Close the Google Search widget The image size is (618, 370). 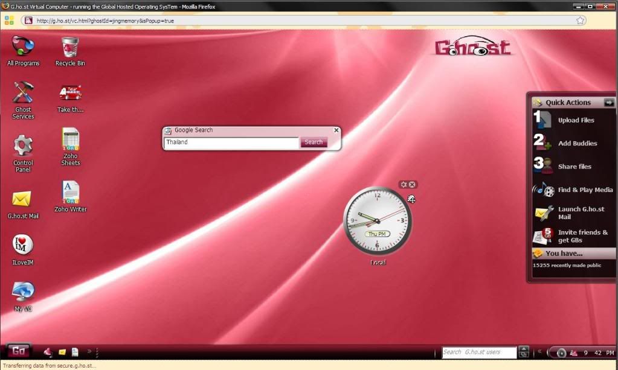tap(336, 130)
